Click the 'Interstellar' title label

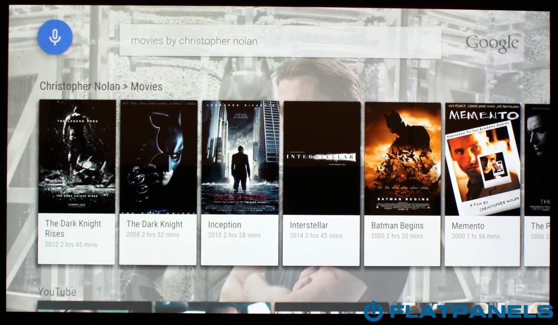point(309,225)
